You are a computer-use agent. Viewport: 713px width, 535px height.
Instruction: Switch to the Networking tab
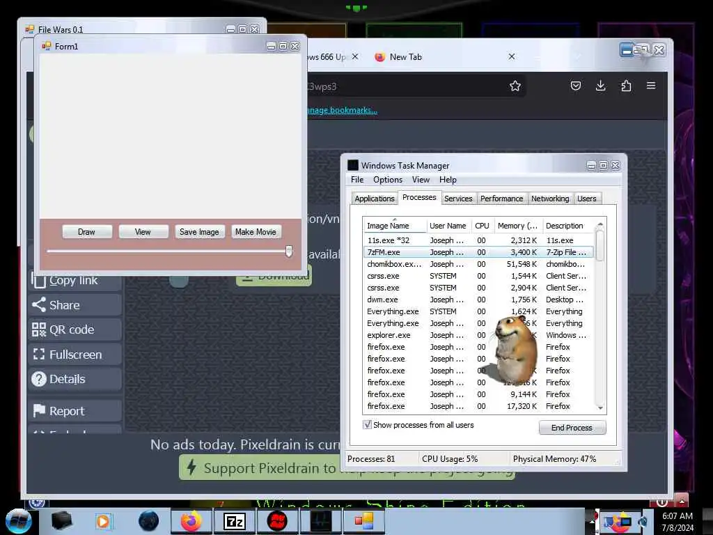point(550,199)
